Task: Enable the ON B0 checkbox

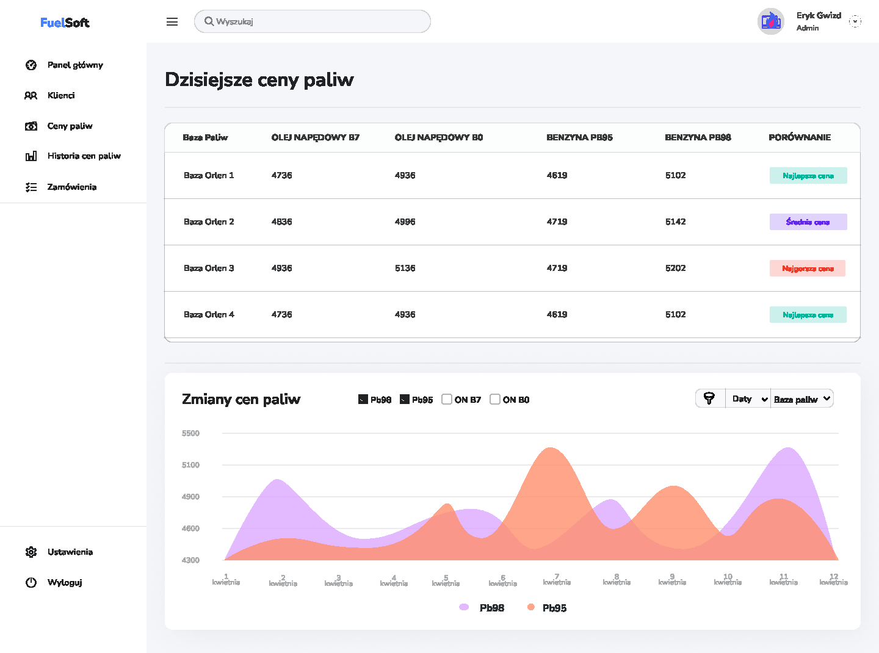Action: (x=495, y=399)
